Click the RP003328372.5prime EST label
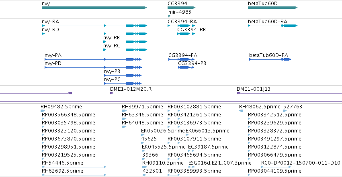The width and height of the screenshot is (342, 177). (x=274, y=131)
